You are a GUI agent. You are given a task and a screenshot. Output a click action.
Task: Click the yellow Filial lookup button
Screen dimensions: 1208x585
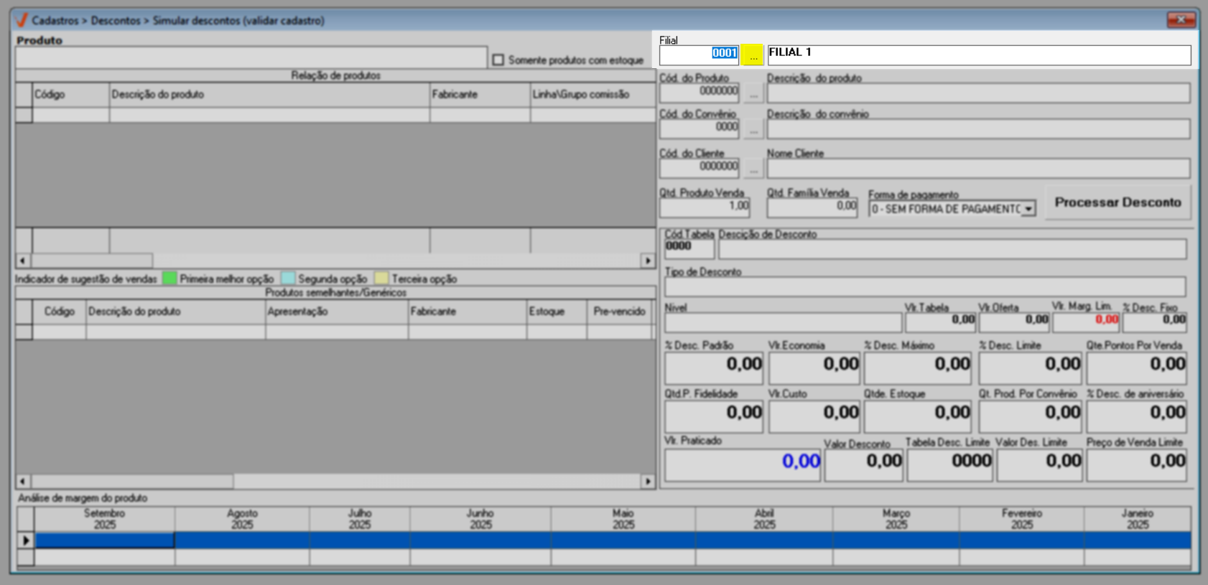click(752, 55)
